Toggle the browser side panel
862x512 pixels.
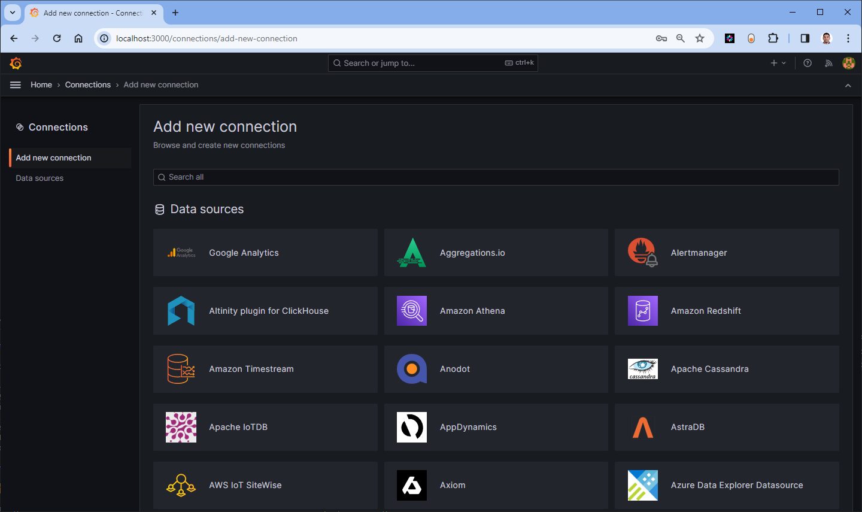coord(805,38)
